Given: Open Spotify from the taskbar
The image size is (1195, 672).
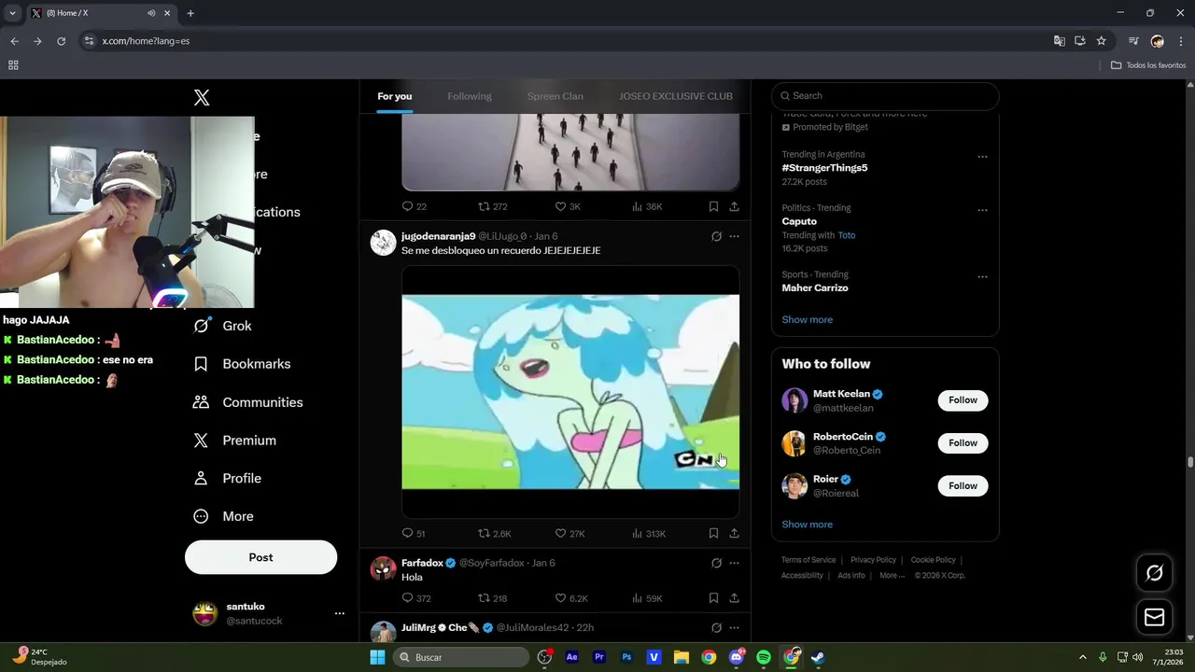Looking at the screenshot, I should (764, 657).
